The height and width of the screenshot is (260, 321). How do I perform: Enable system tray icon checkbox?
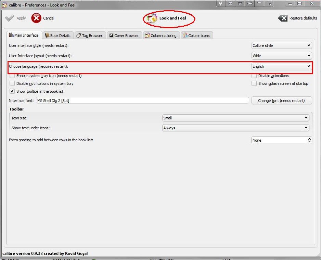click(12, 76)
